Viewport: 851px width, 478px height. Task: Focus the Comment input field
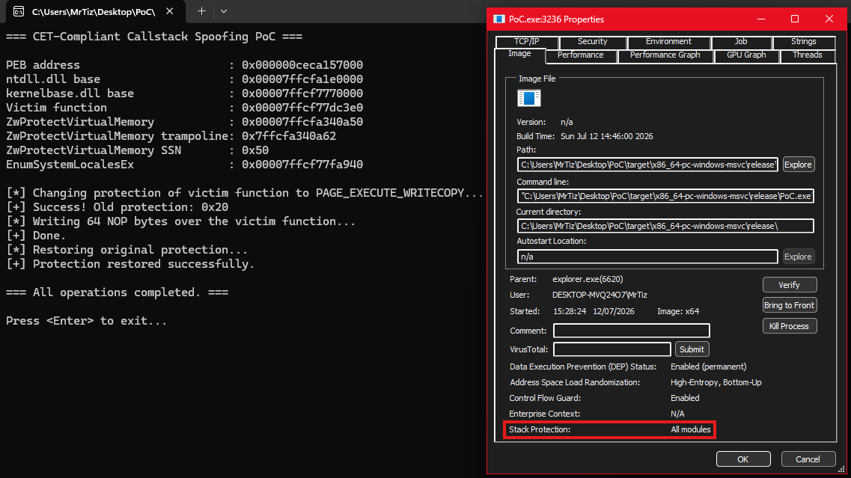pos(631,331)
